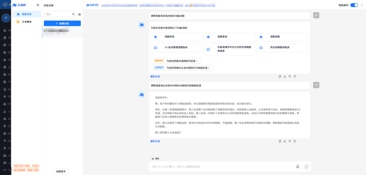Close the AI assistant panel

tap(362, 5)
